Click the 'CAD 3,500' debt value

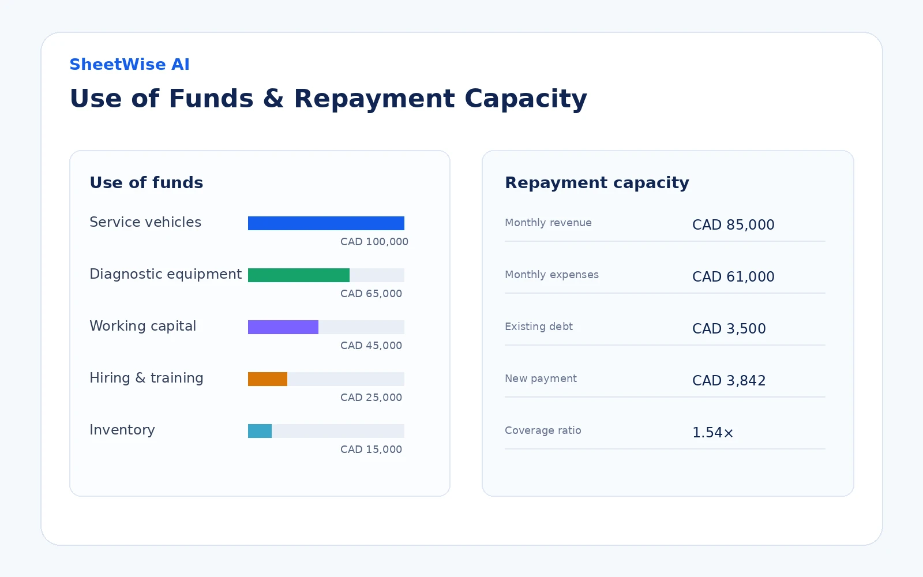729,329
